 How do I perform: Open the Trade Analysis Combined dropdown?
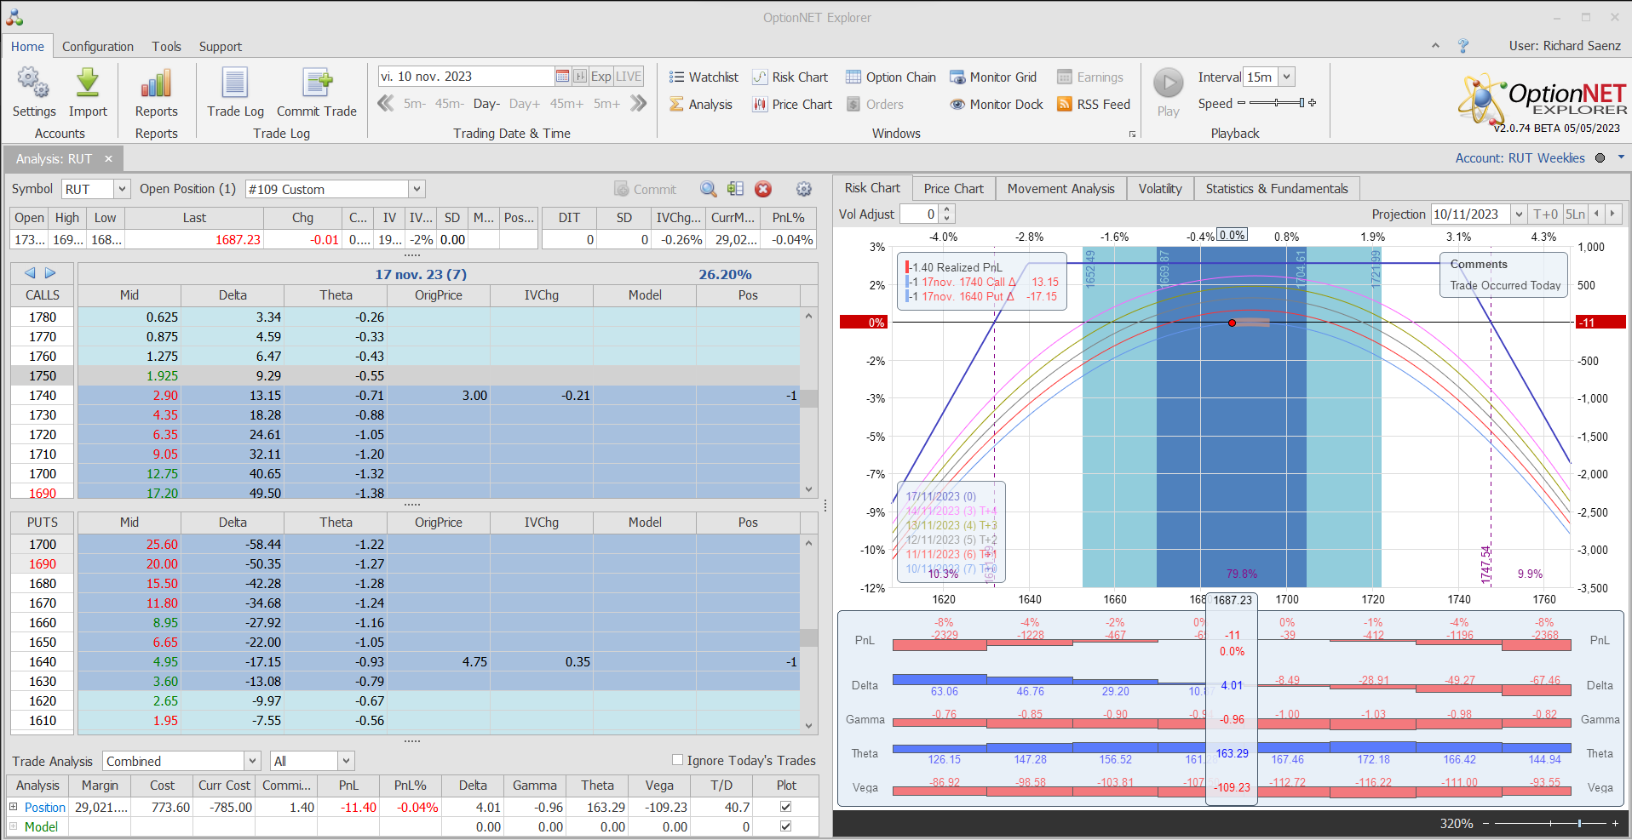[252, 761]
